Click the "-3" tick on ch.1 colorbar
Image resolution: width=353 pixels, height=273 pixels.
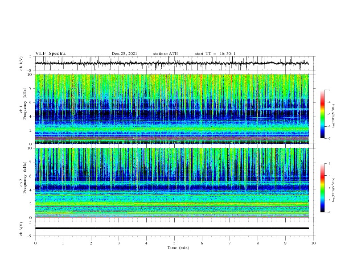pos(328,90)
